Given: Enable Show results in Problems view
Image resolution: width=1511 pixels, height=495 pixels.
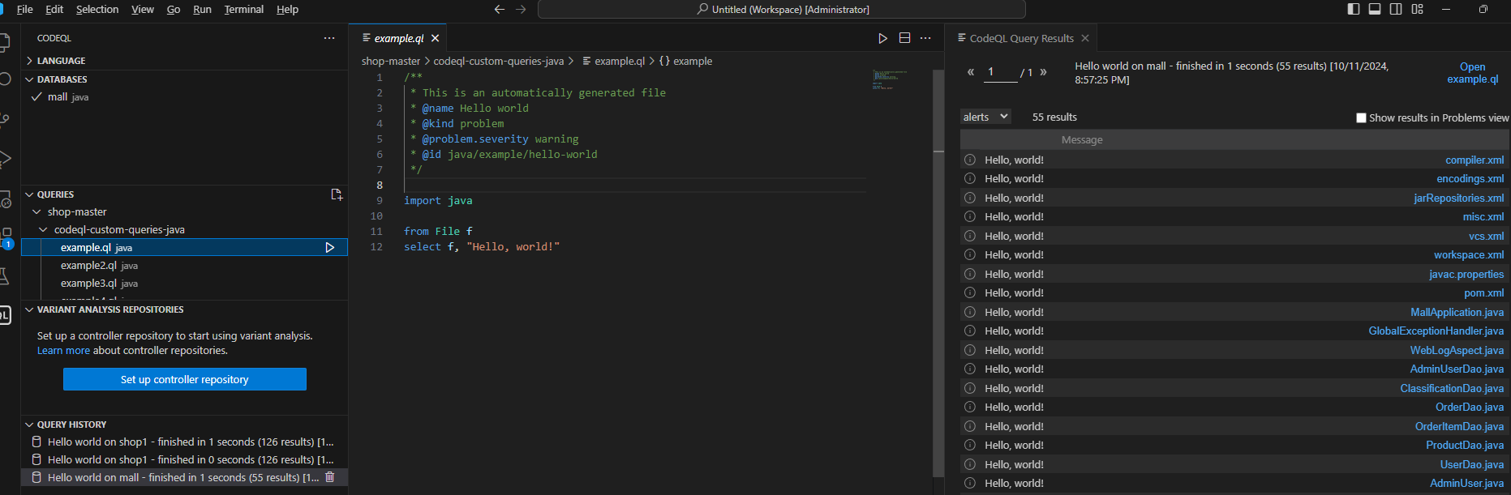Looking at the screenshot, I should (x=1361, y=117).
